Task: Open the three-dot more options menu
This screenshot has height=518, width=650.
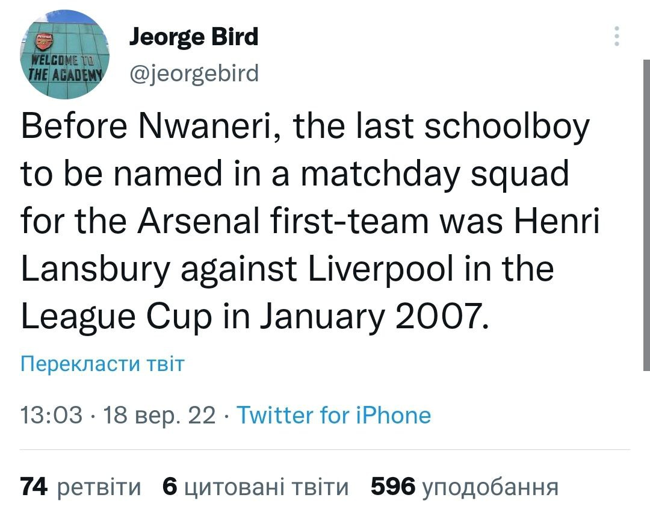Action: [x=616, y=36]
